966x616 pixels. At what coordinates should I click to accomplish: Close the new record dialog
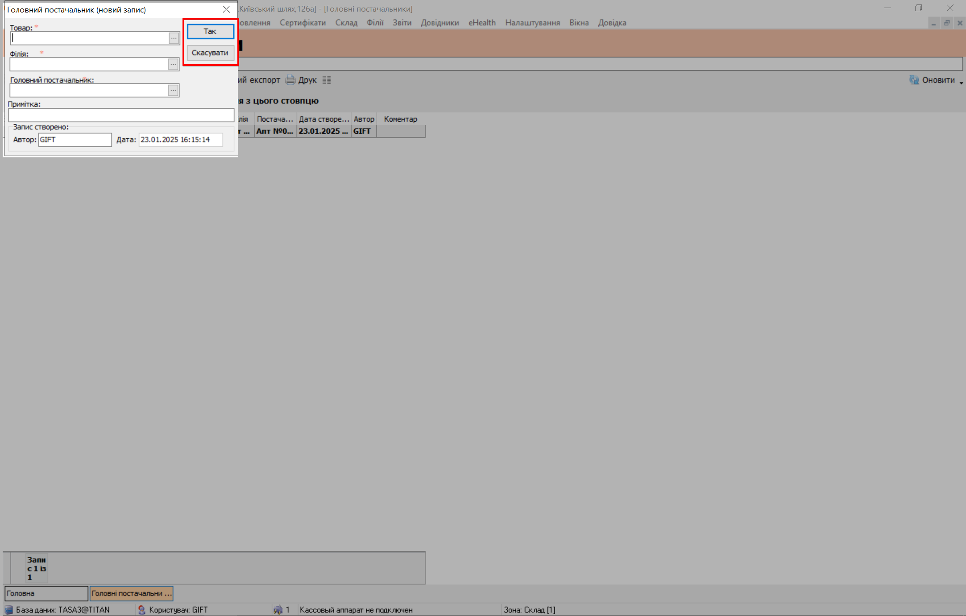226,9
